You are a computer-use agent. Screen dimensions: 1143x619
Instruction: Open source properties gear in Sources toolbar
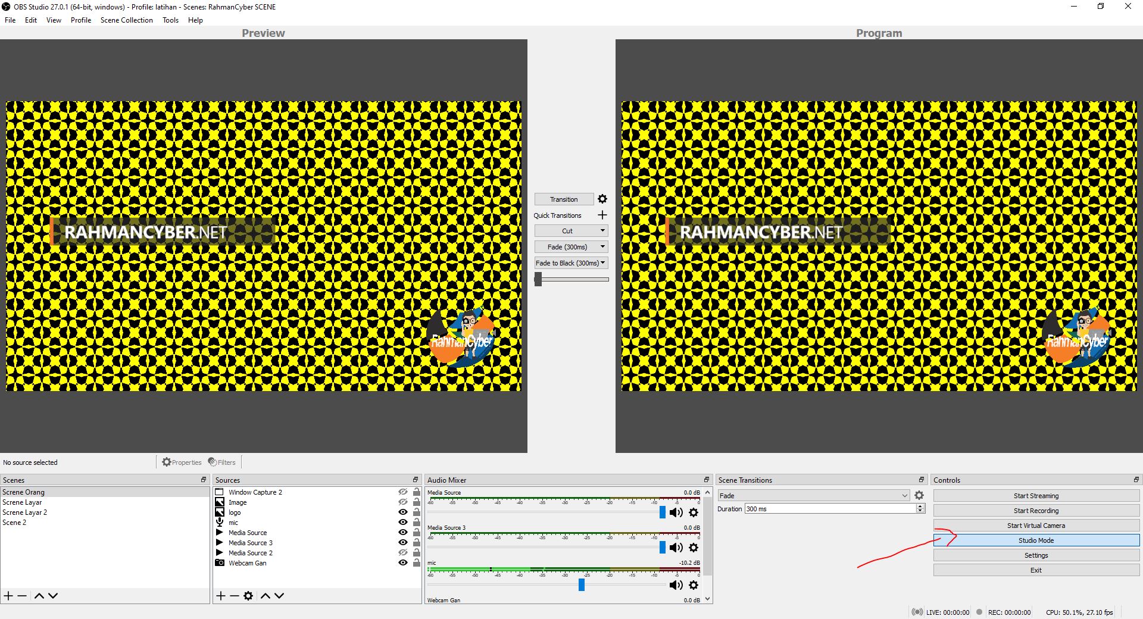pyautogui.click(x=248, y=595)
